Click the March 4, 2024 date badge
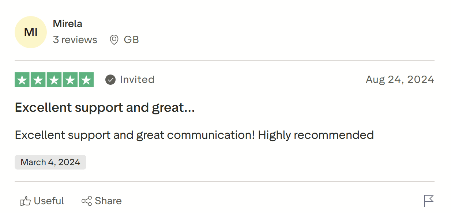The height and width of the screenshot is (213, 451). point(50,162)
